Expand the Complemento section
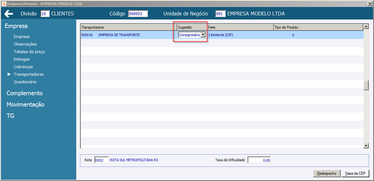374x181 pixels. (25, 93)
